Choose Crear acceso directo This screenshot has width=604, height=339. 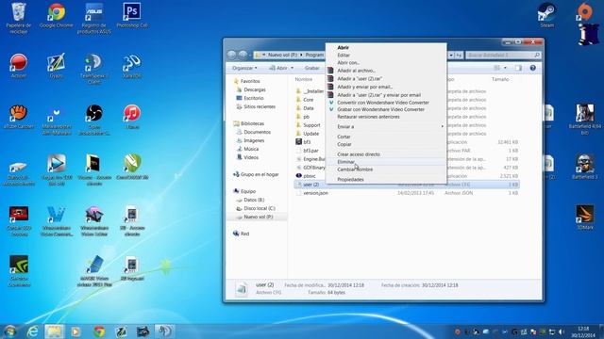pos(386,154)
